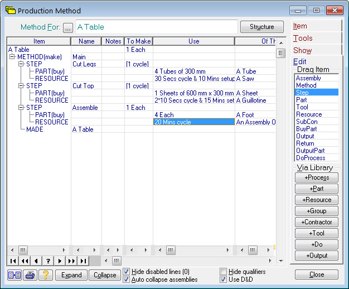Open help with yellow question mark icon
The width and height of the screenshot is (349, 289).
pos(46,275)
